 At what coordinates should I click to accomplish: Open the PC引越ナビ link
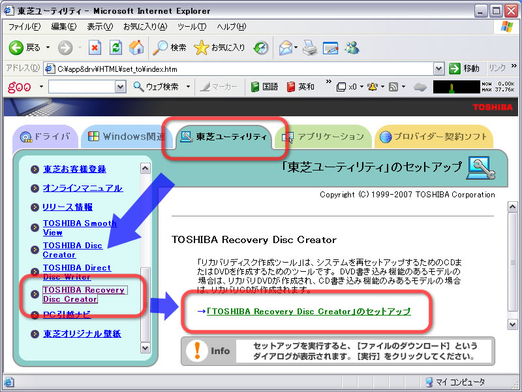pyautogui.click(x=67, y=315)
